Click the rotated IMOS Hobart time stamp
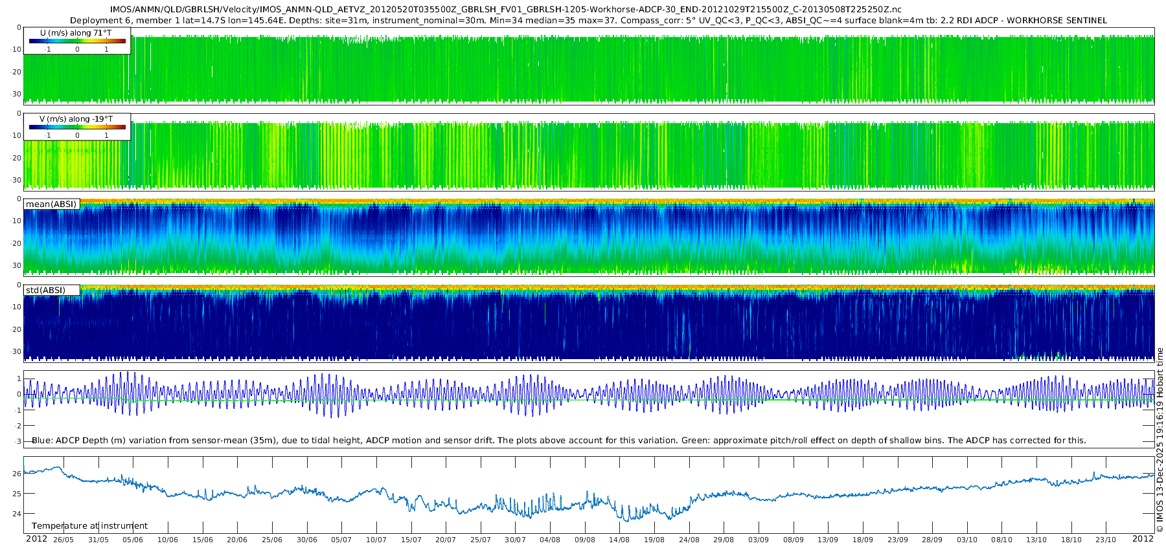 1160,440
